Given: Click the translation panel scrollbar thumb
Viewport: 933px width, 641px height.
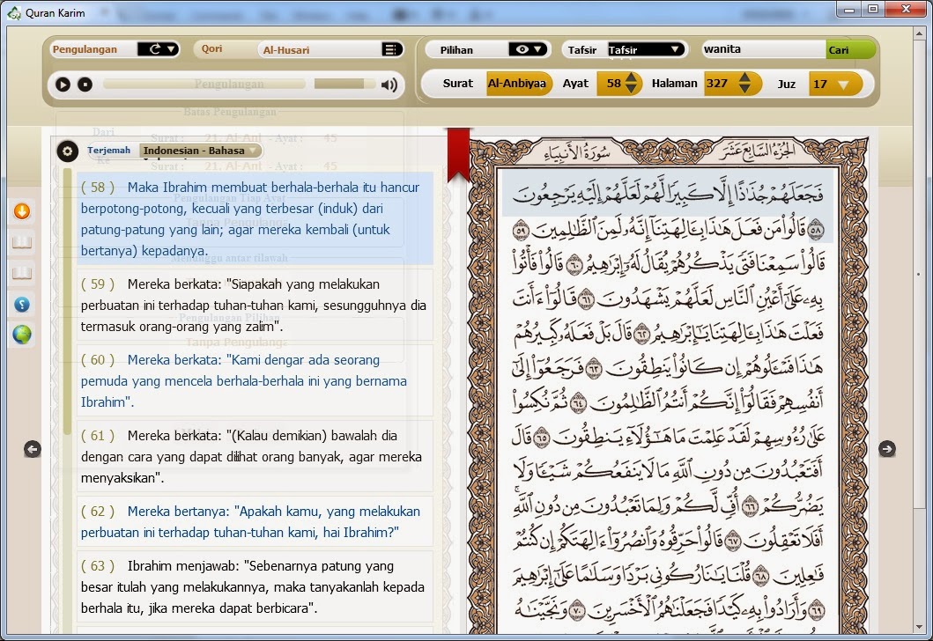Looking at the screenshot, I should pos(67,301).
